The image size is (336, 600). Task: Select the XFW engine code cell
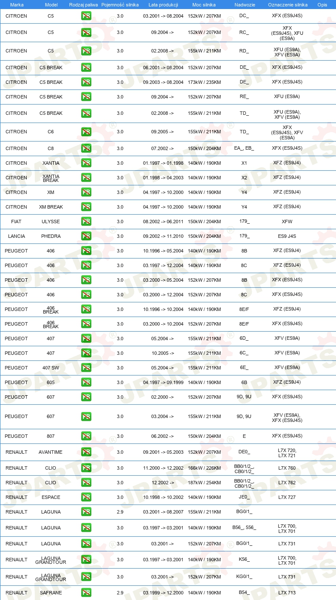pos(287,222)
